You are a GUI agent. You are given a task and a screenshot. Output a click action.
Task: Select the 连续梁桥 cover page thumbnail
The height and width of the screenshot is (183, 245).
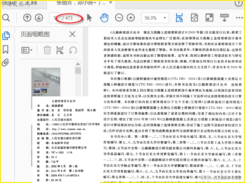point(46,82)
